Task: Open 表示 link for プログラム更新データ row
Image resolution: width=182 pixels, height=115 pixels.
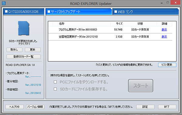Action: tap(164, 30)
